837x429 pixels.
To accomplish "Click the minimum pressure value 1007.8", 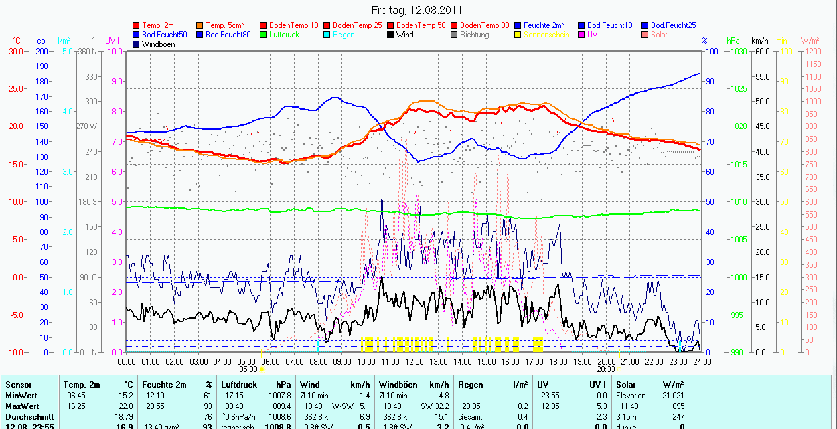I will click(281, 396).
